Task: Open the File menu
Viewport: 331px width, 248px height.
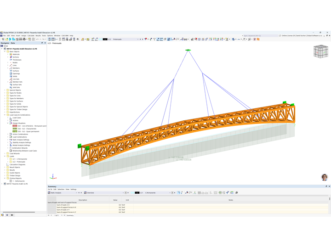Action: click(x=4, y=36)
